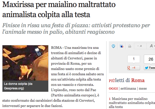Click the photo caption La donna colpita
This screenshot has height=109, width=155.
18,86
